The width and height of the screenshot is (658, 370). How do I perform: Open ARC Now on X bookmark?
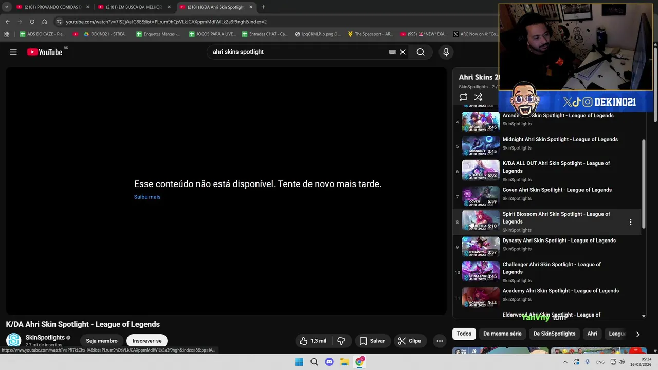coord(475,34)
